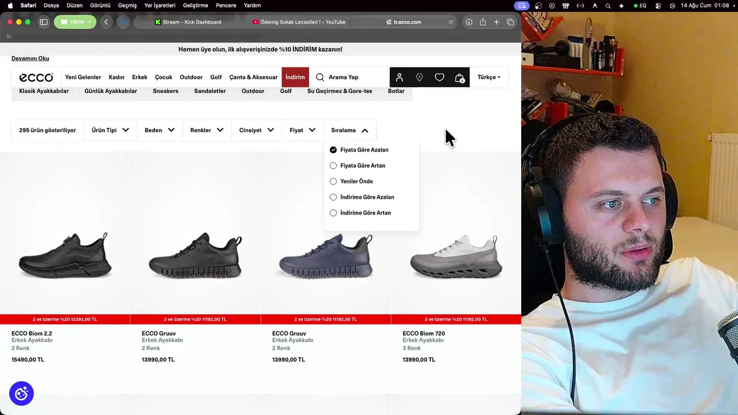Open Günlük Ayakkabılar category

tap(111, 91)
